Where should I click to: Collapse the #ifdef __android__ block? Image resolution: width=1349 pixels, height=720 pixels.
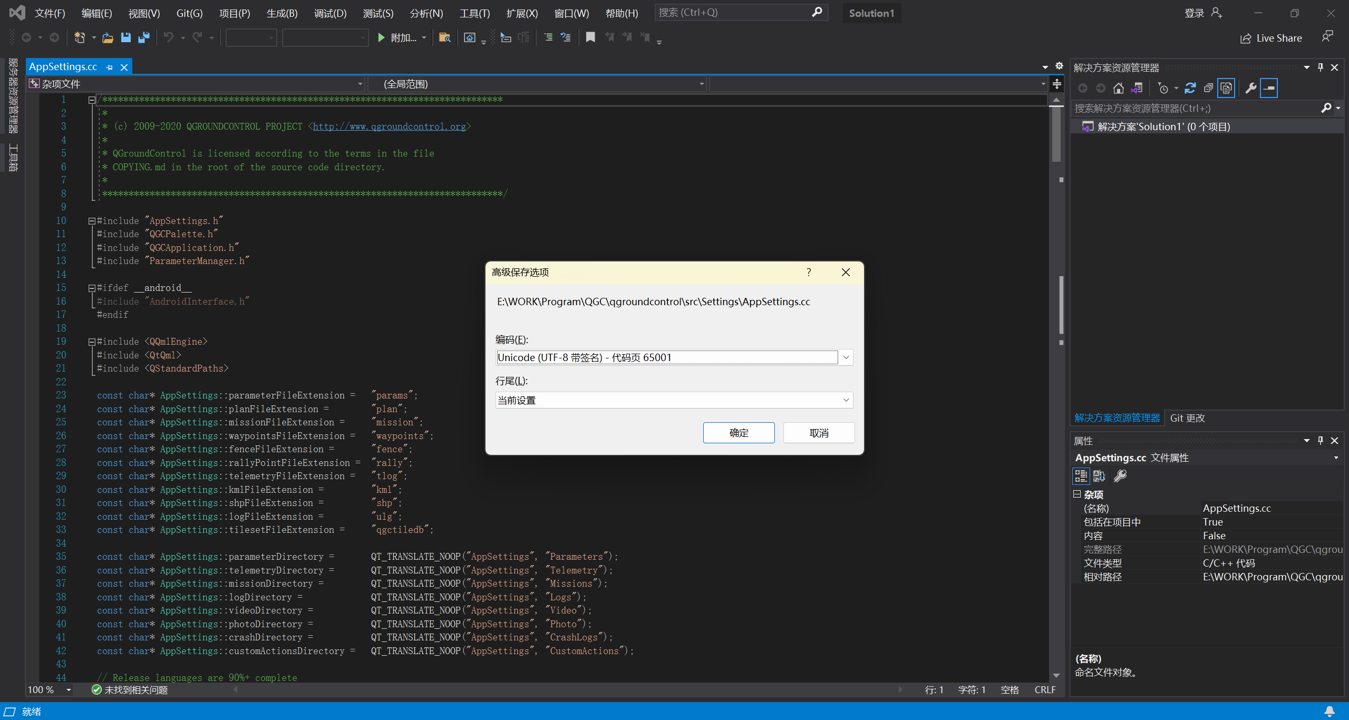[x=92, y=288]
